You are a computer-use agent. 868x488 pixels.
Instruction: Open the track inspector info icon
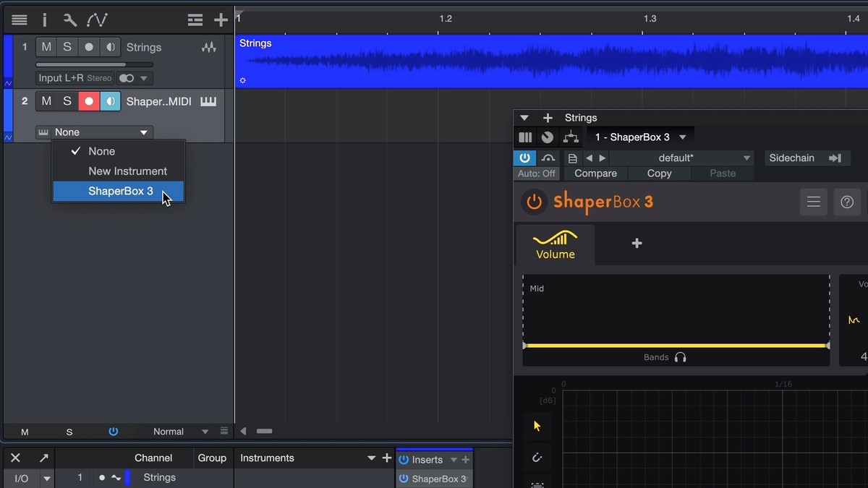44,20
